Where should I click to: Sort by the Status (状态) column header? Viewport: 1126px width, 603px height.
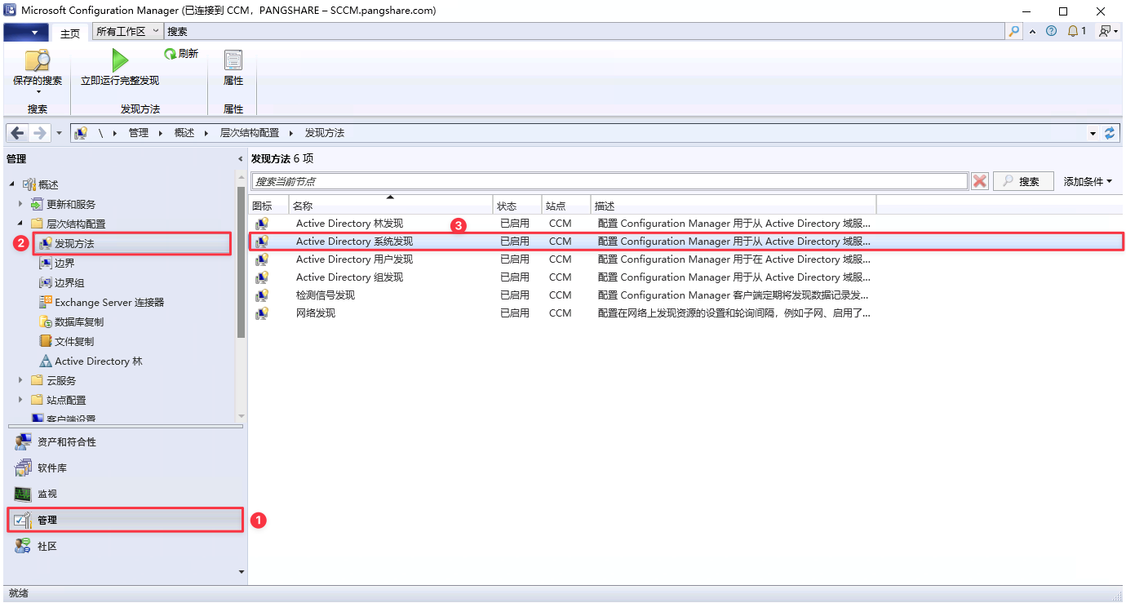[x=517, y=206]
